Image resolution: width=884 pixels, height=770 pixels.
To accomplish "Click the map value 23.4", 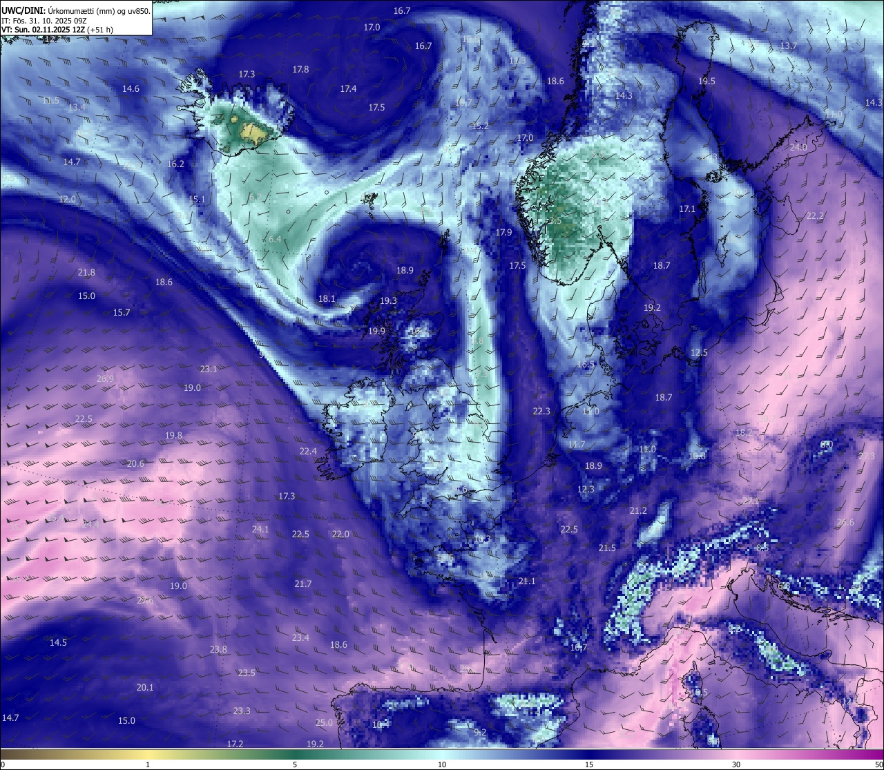I will [x=300, y=637].
